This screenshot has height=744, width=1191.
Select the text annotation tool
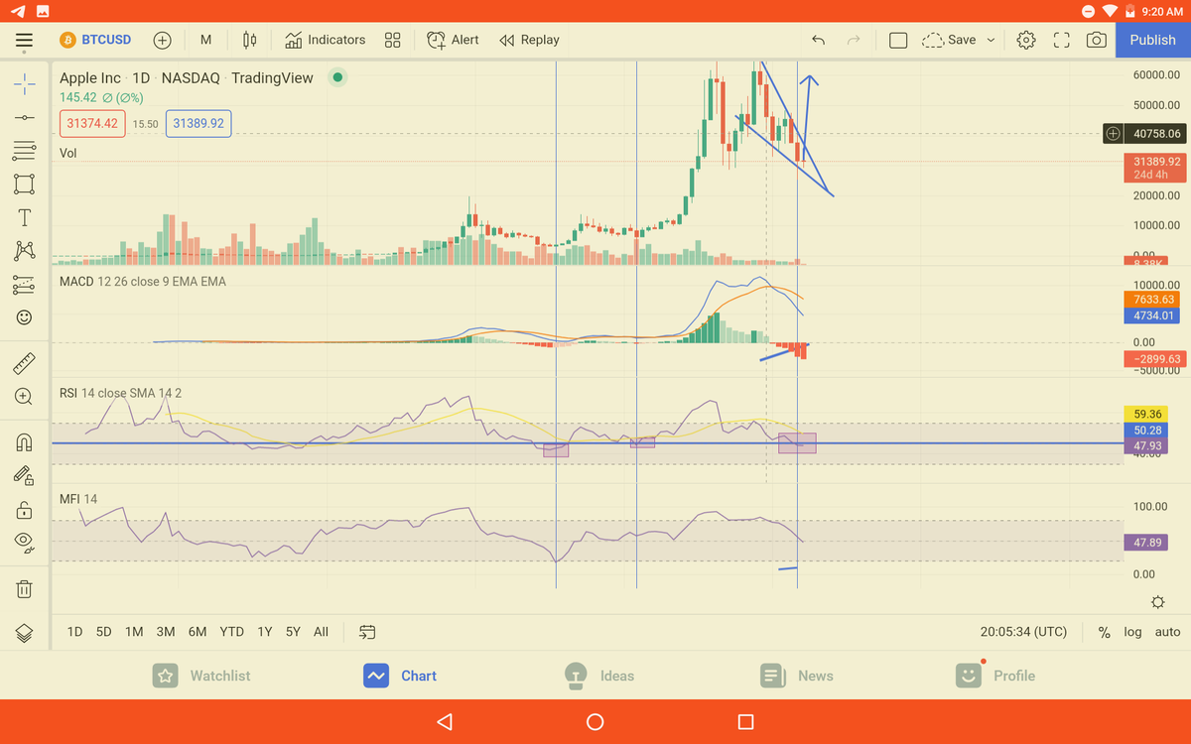tap(25, 217)
